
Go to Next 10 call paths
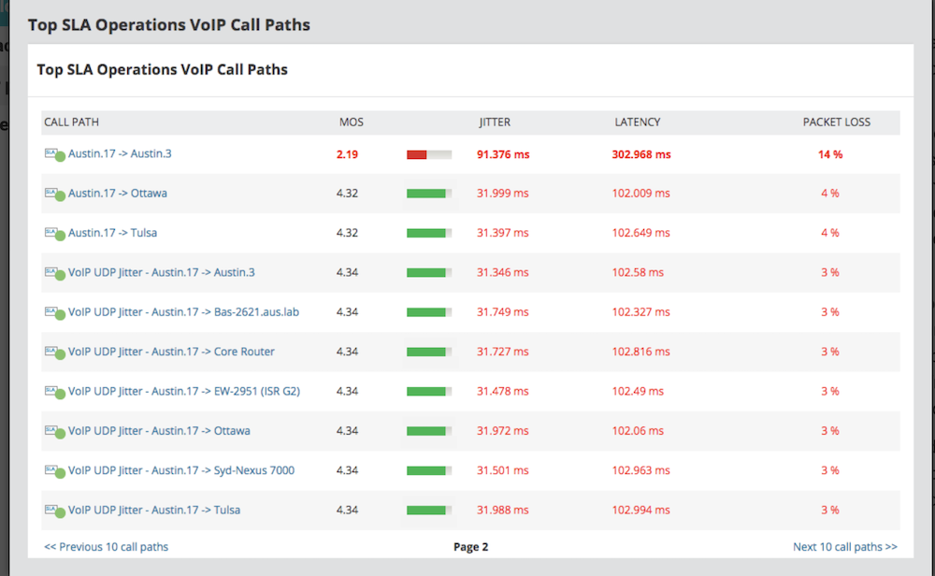tap(845, 547)
